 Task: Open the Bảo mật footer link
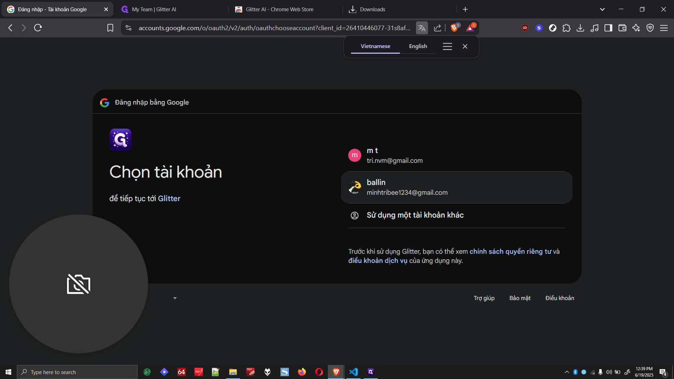click(x=520, y=298)
